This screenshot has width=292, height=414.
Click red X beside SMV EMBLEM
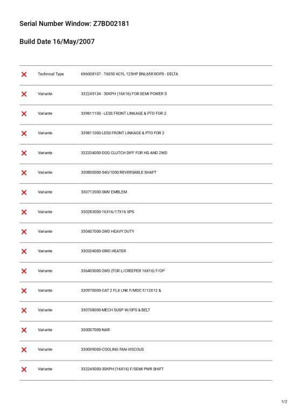coord(24,192)
